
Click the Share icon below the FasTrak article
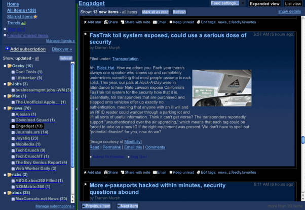coord(106,173)
